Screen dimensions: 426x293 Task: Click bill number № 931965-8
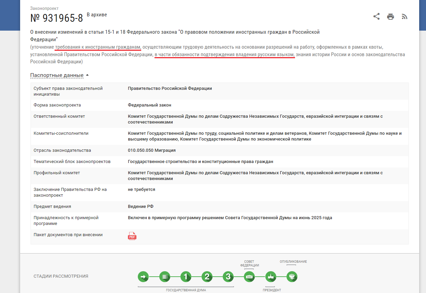coord(57,18)
